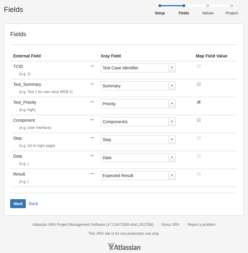Switch to the Setup step label
The width and height of the screenshot is (248, 253).
[x=160, y=13]
